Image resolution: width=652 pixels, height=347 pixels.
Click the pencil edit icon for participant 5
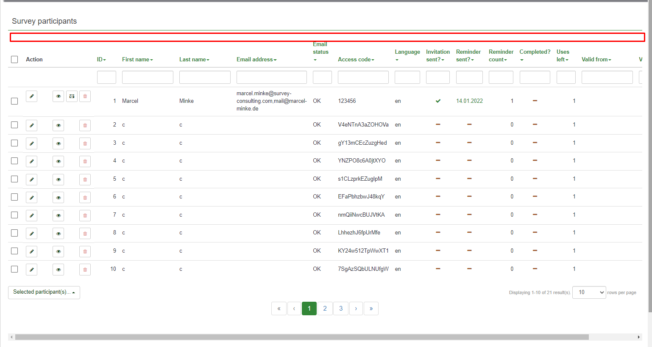(x=31, y=179)
